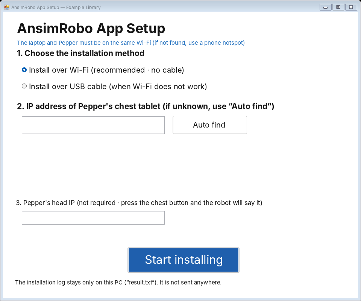Image resolution: width=361 pixels, height=301 pixels.
Task: Minimize the AnsimRobo App Setup window
Action: (326, 7)
